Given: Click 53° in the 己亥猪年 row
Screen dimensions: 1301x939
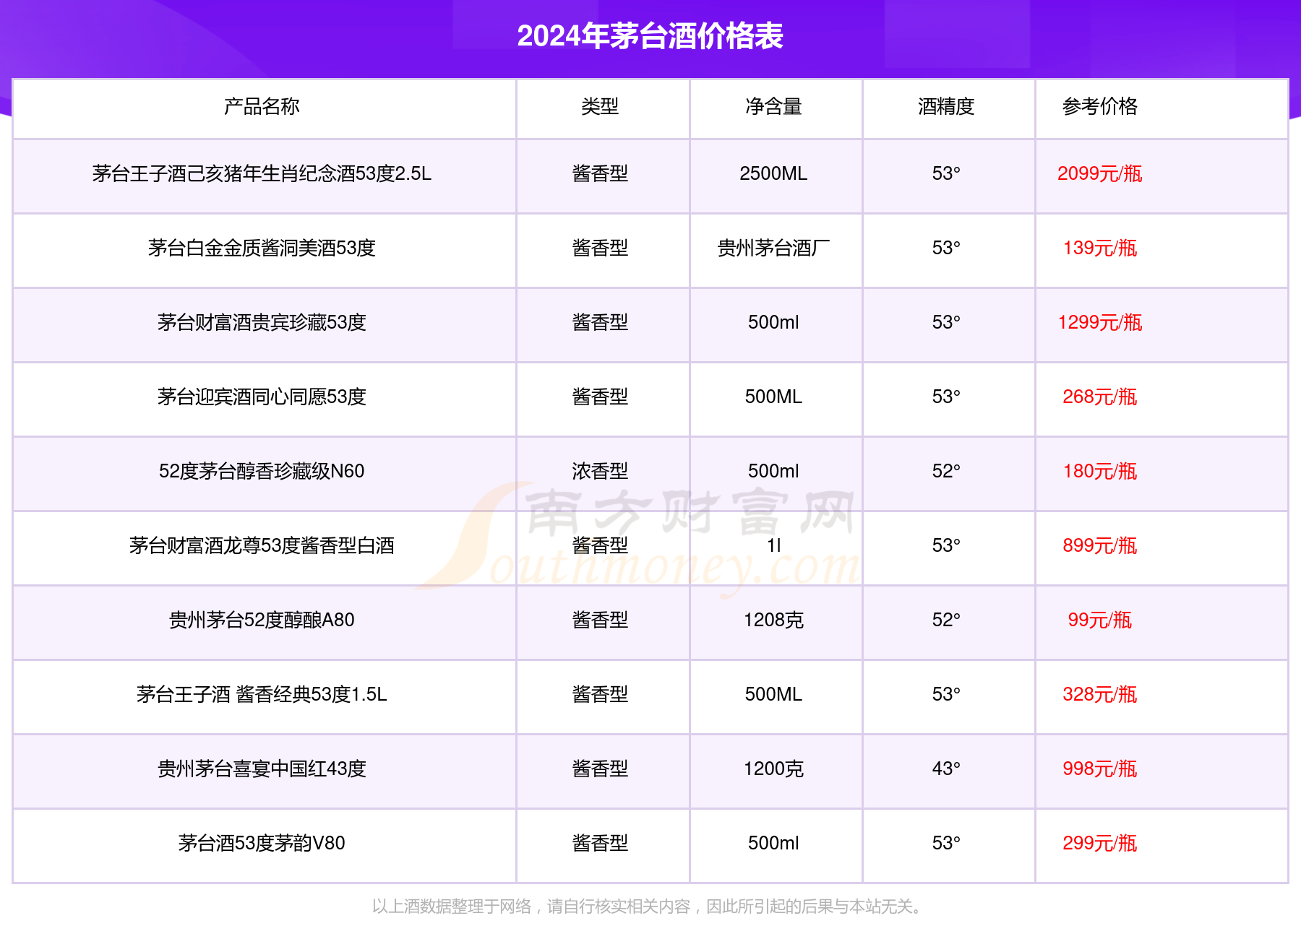Looking at the screenshot, I should 946,174.
